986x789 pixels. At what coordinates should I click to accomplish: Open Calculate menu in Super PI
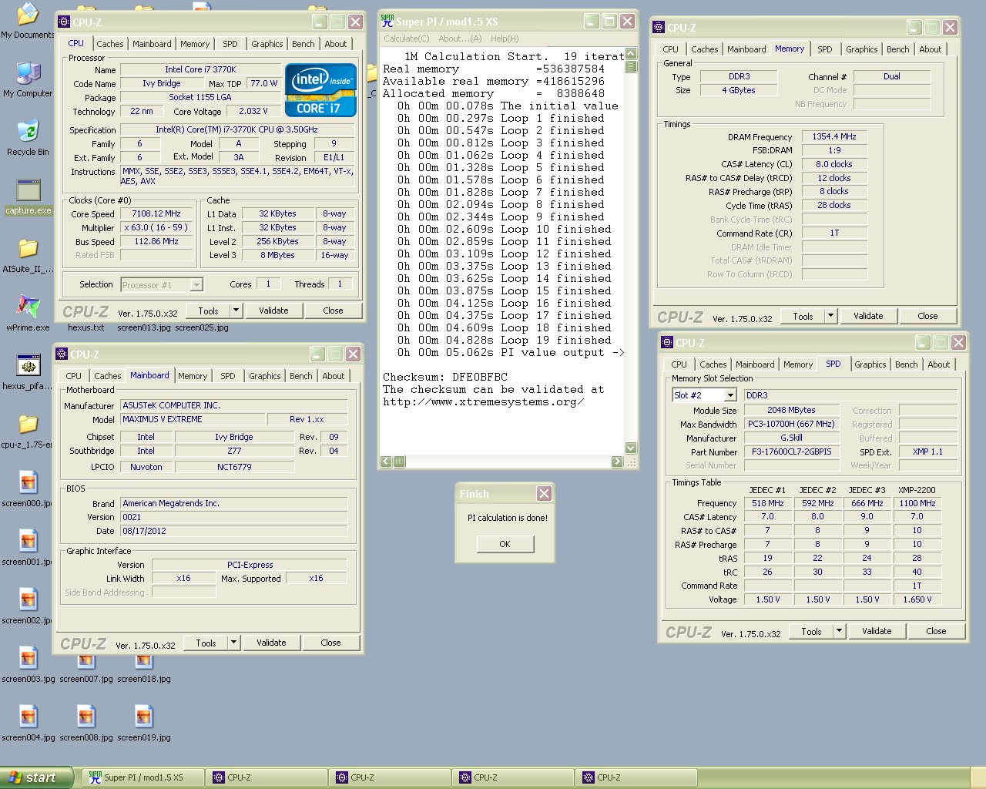click(x=406, y=39)
